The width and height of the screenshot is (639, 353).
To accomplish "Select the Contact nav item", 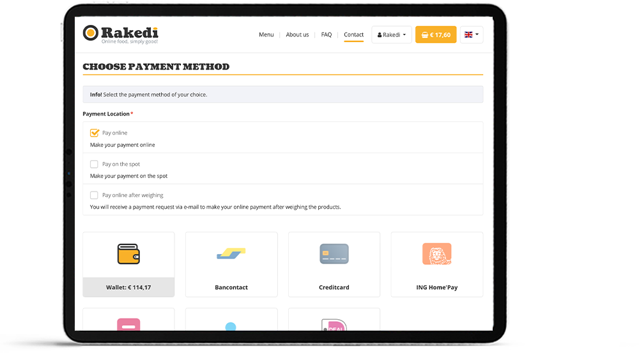I will (x=353, y=34).
